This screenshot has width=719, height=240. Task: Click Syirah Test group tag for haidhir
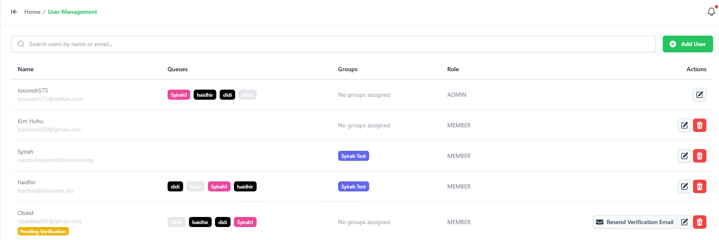[354, 186]
